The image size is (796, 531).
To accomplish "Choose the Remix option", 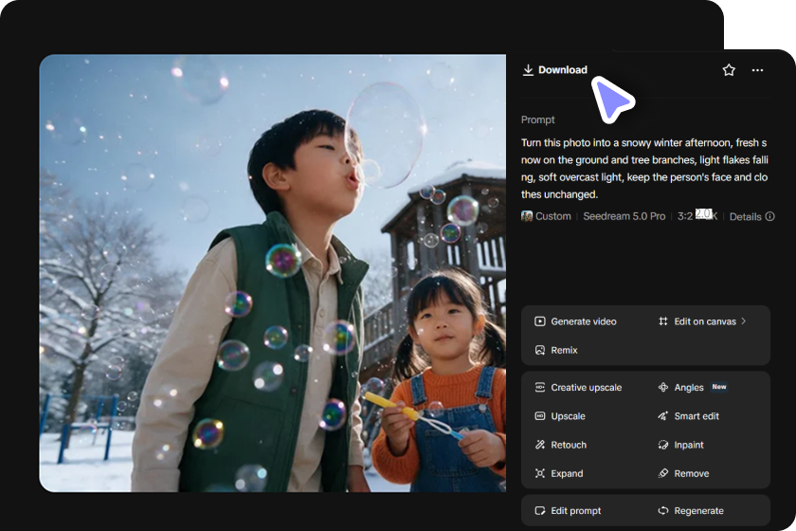I will (556, 350).
